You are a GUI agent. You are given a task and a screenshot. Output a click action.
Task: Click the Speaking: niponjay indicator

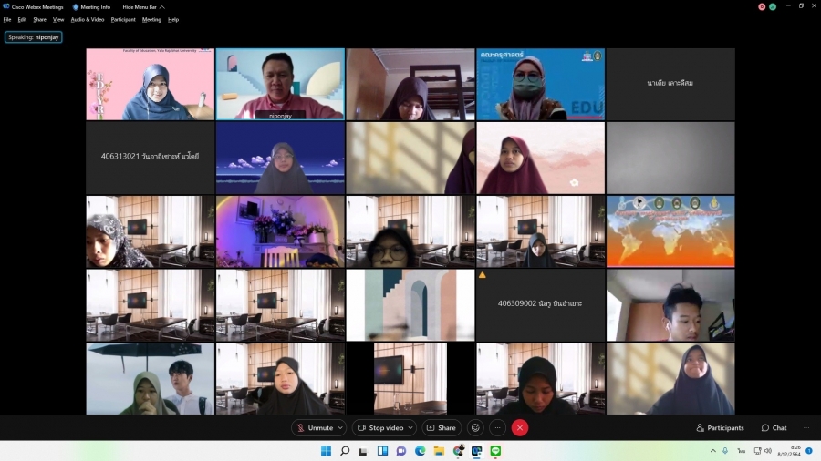tap(34, 37)
